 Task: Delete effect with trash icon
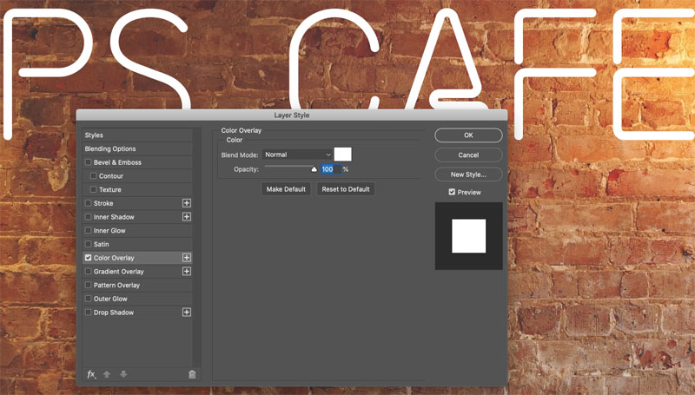click(x=192, y=375)
